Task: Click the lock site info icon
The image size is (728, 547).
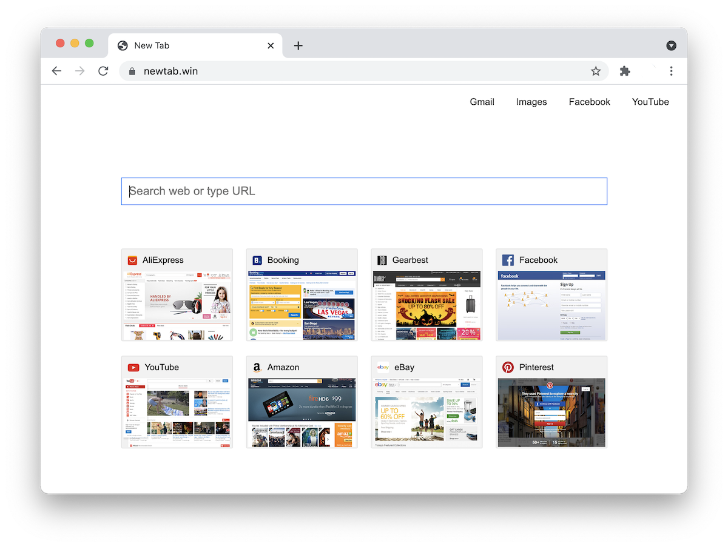Action: coord(132,71)
